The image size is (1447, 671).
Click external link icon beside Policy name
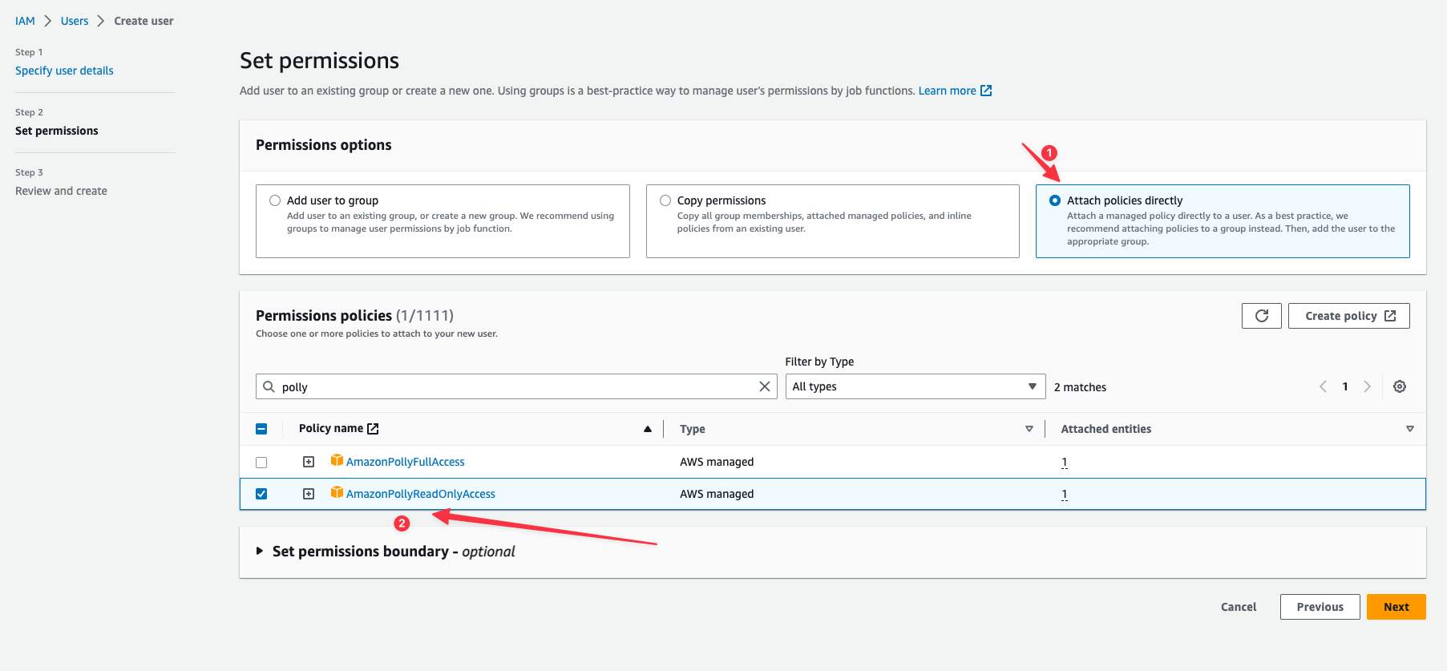(373, 429)
